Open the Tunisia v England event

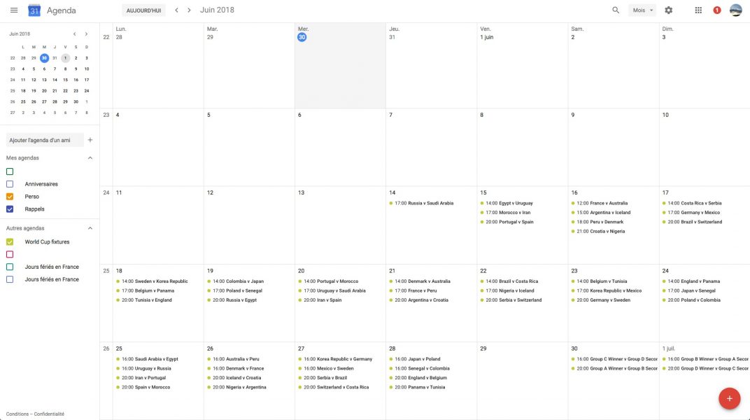pyautogui.click(x=144, y=300)
